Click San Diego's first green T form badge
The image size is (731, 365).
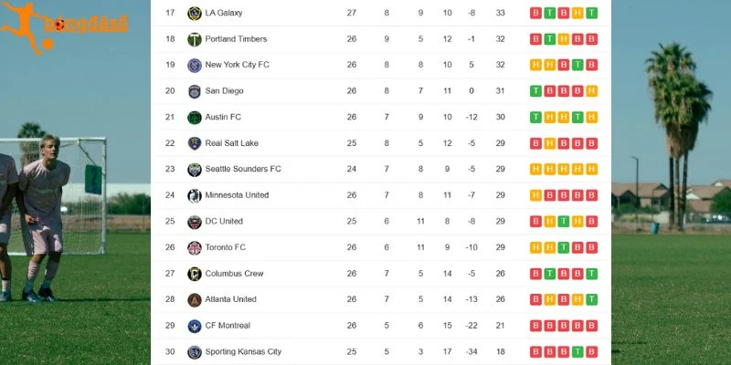coord(535,91)
